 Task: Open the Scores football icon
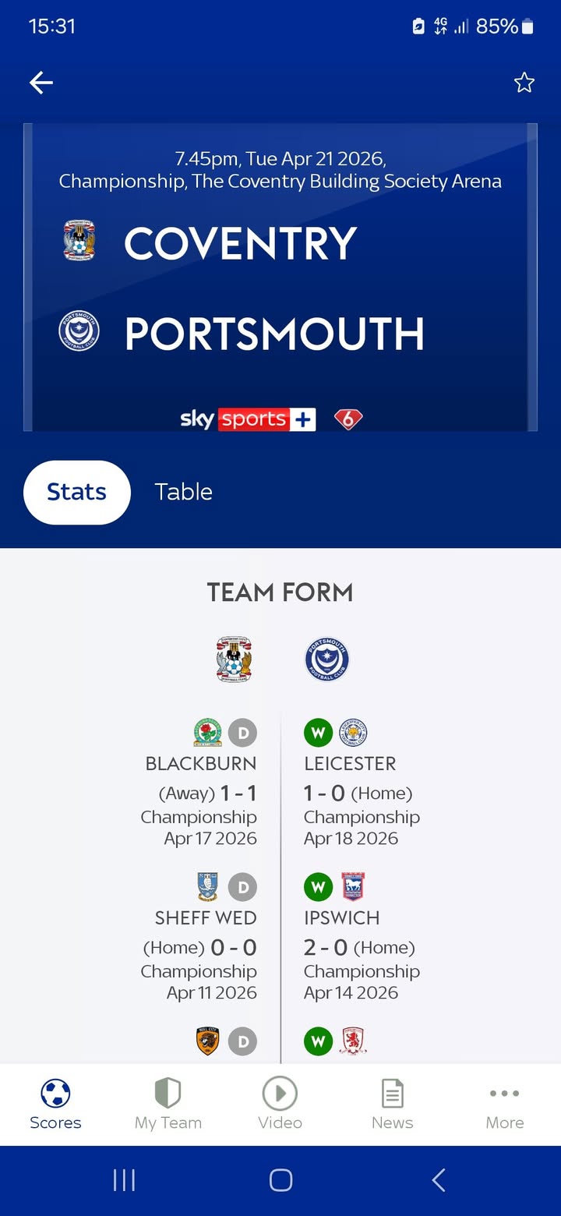[55, 1093]
